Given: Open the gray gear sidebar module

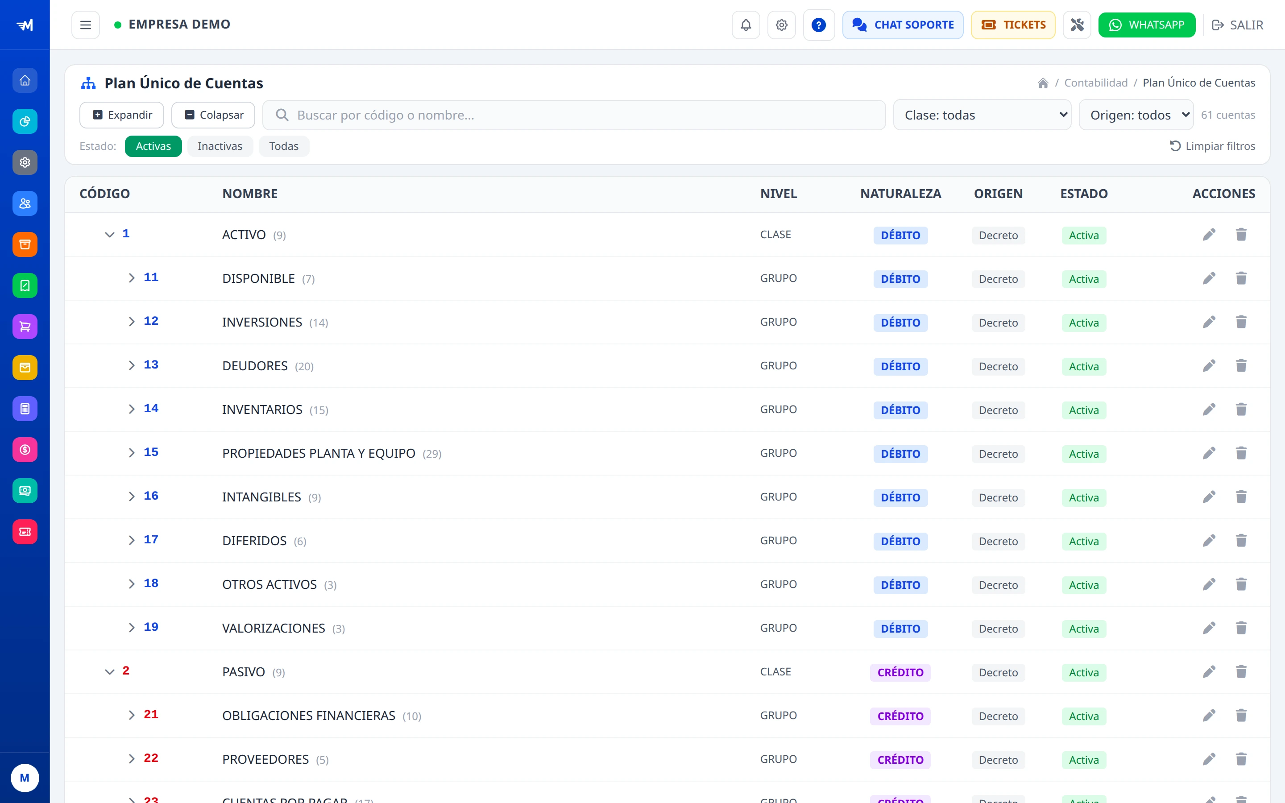Looking at the screenshot, I should [x=25, y=162].
